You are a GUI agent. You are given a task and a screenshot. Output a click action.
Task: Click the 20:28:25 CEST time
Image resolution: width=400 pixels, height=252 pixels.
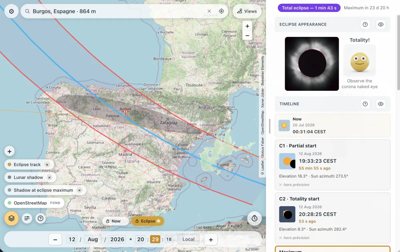tap(318, 214)
